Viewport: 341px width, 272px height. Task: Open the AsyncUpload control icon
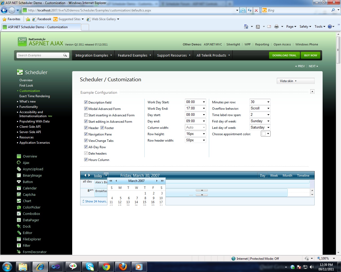point(19,169)
